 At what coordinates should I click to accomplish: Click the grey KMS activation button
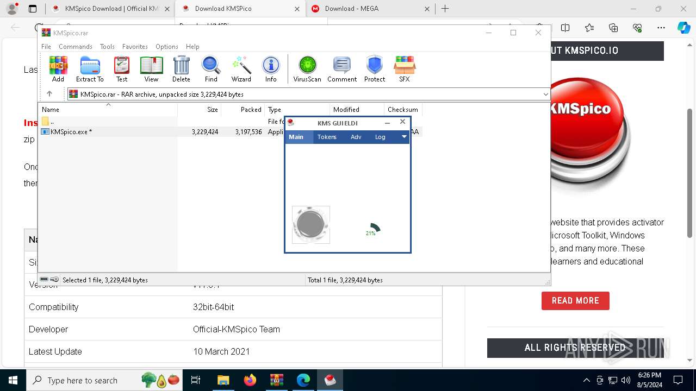pos(311,225)
